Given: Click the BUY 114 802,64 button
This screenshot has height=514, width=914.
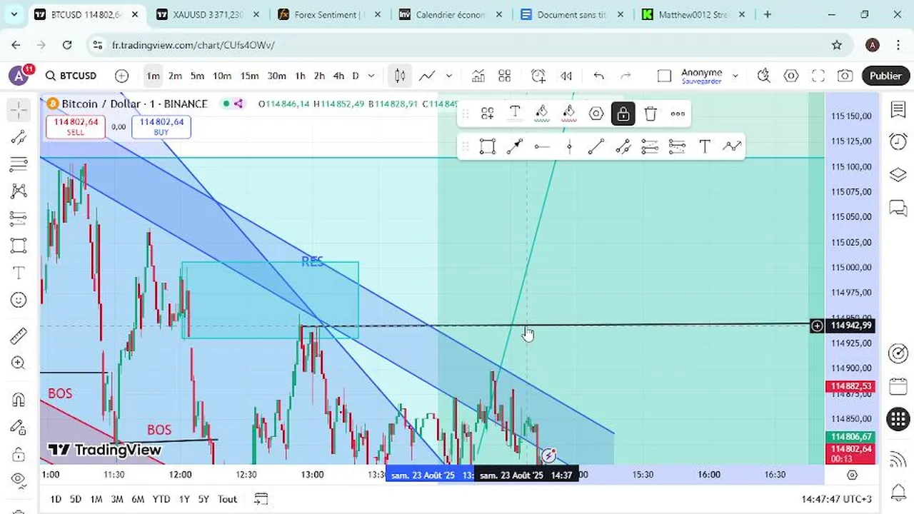Looking at the screenshot, I should click(161, 127).
